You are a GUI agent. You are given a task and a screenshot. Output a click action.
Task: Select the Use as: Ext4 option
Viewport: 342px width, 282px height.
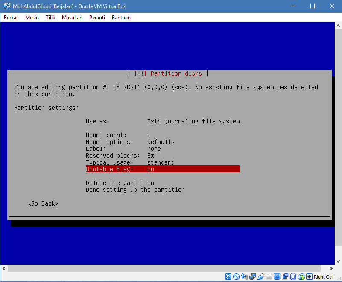coord(163,121)
